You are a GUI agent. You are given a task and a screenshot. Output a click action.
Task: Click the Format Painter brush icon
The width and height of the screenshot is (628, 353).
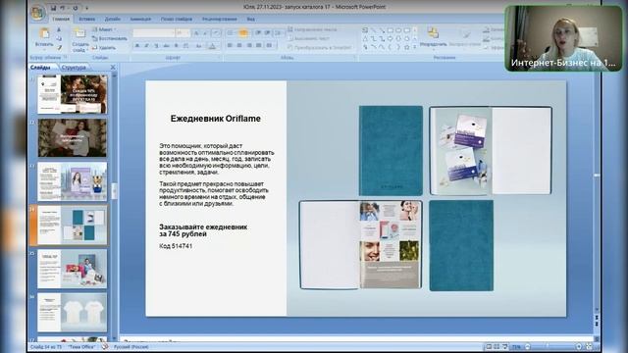pos(59,48)
